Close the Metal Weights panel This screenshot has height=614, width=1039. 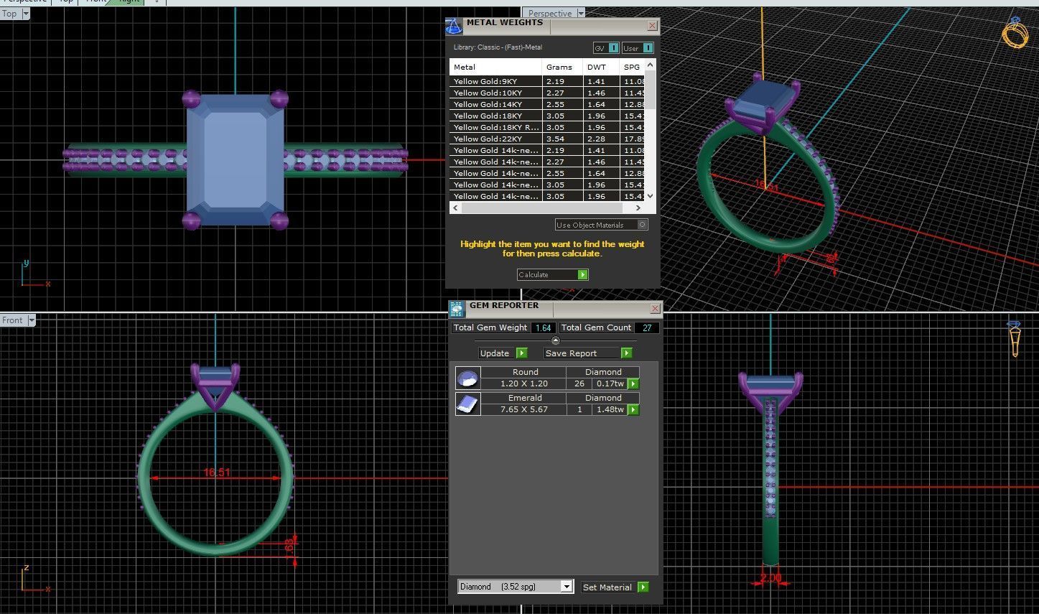[652, 26]
